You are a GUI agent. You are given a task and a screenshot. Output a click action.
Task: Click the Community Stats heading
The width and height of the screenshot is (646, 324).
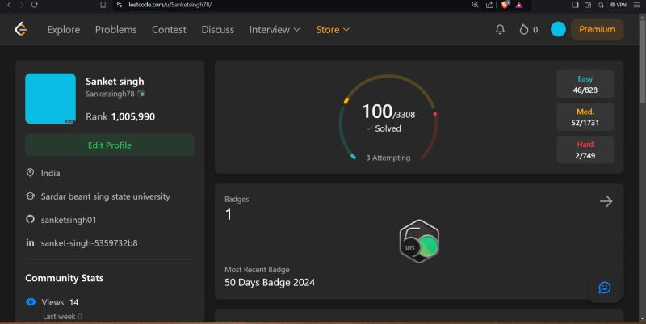pyautogui.click(x=65, y=278)
